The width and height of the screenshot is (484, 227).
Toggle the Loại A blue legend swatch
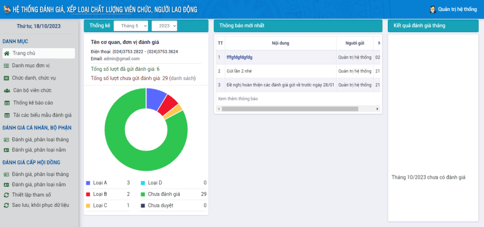(88, 183)
